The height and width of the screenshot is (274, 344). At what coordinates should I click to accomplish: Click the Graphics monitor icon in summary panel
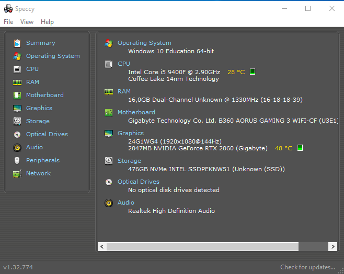[x=109, y=134]
